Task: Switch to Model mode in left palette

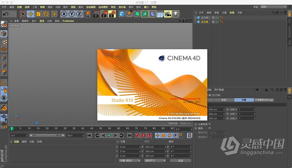Action: coord(4,34)
